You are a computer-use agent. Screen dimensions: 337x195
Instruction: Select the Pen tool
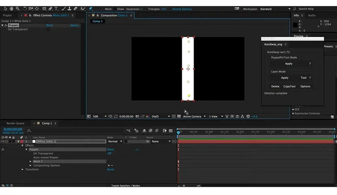click(x=50, y=8)
